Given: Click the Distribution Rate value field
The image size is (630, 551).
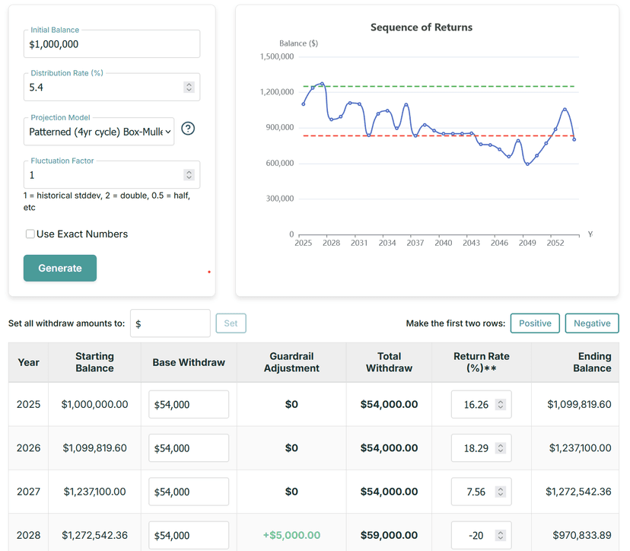Looking at the screenshot, I should click(103, 88).
